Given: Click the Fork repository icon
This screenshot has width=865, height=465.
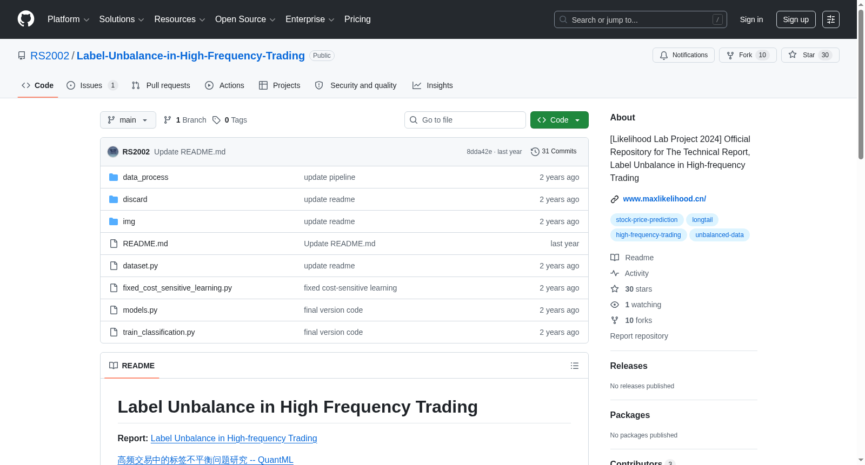Looking at the screenshot, I should tap(730, 55).
